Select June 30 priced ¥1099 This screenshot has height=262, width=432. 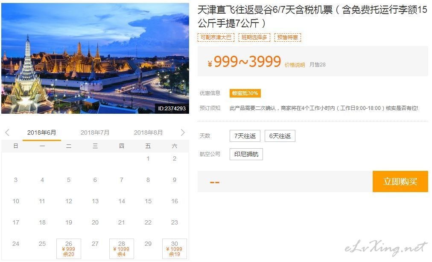(175, 249)
